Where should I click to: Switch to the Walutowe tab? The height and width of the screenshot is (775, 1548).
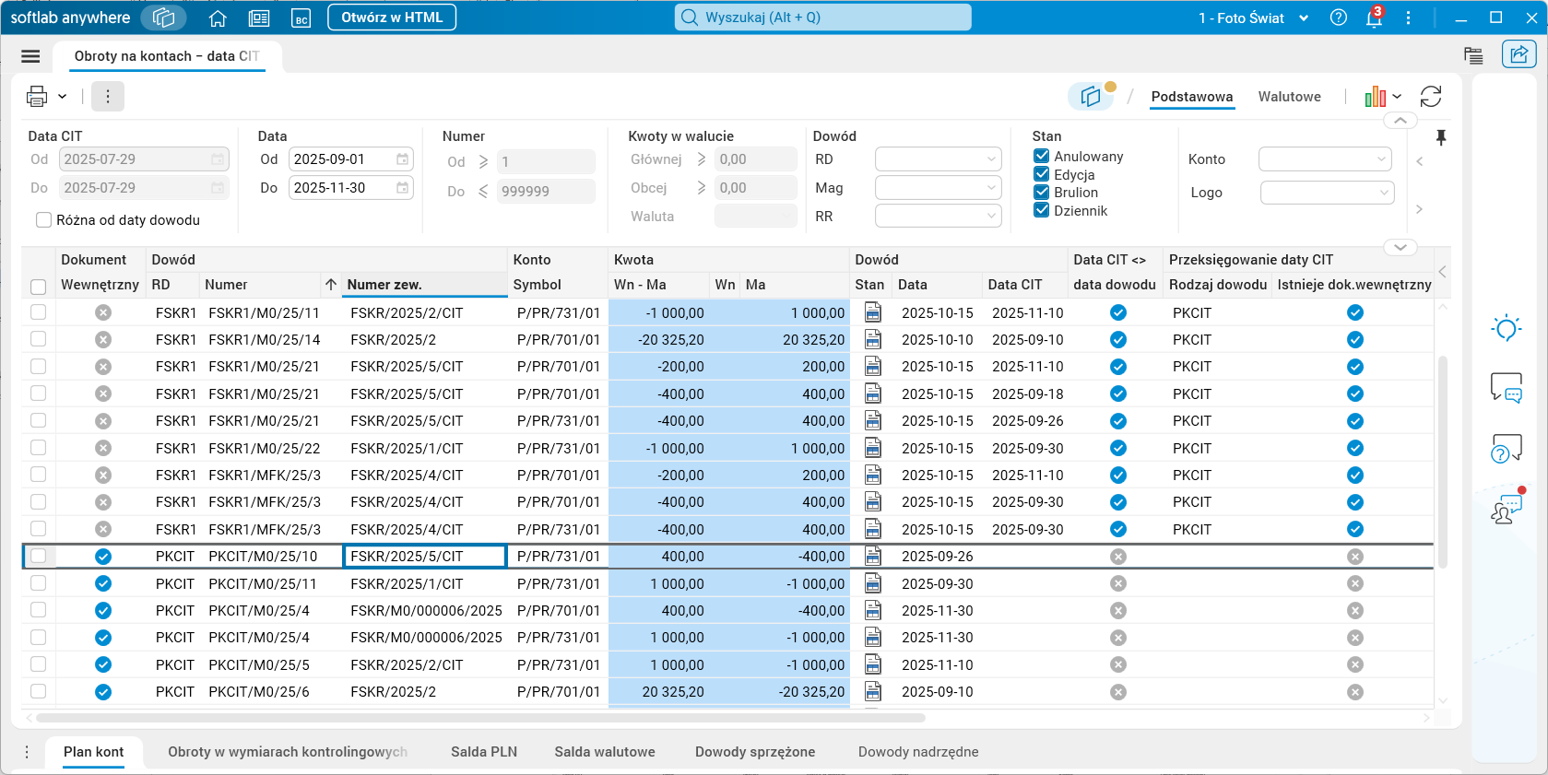point(1289,97)
